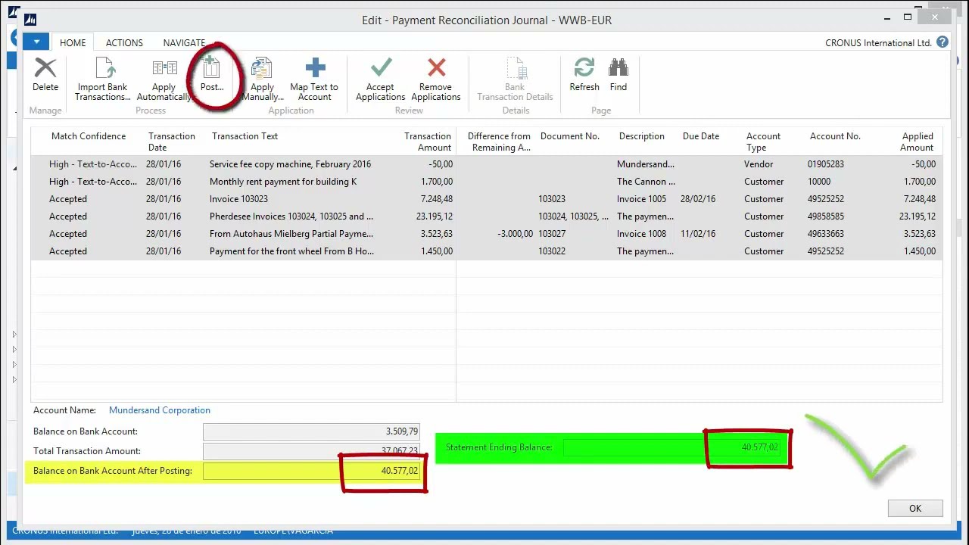The width and height of the screenshot is (969, 545).
Task: Click the 'Invoice 1008' description cell
Action: click(x=641, y=234)
